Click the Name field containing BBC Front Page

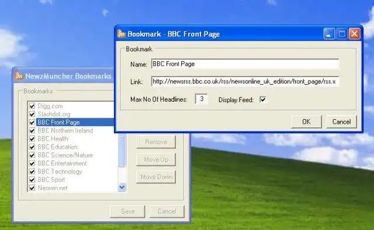[245, 64]
